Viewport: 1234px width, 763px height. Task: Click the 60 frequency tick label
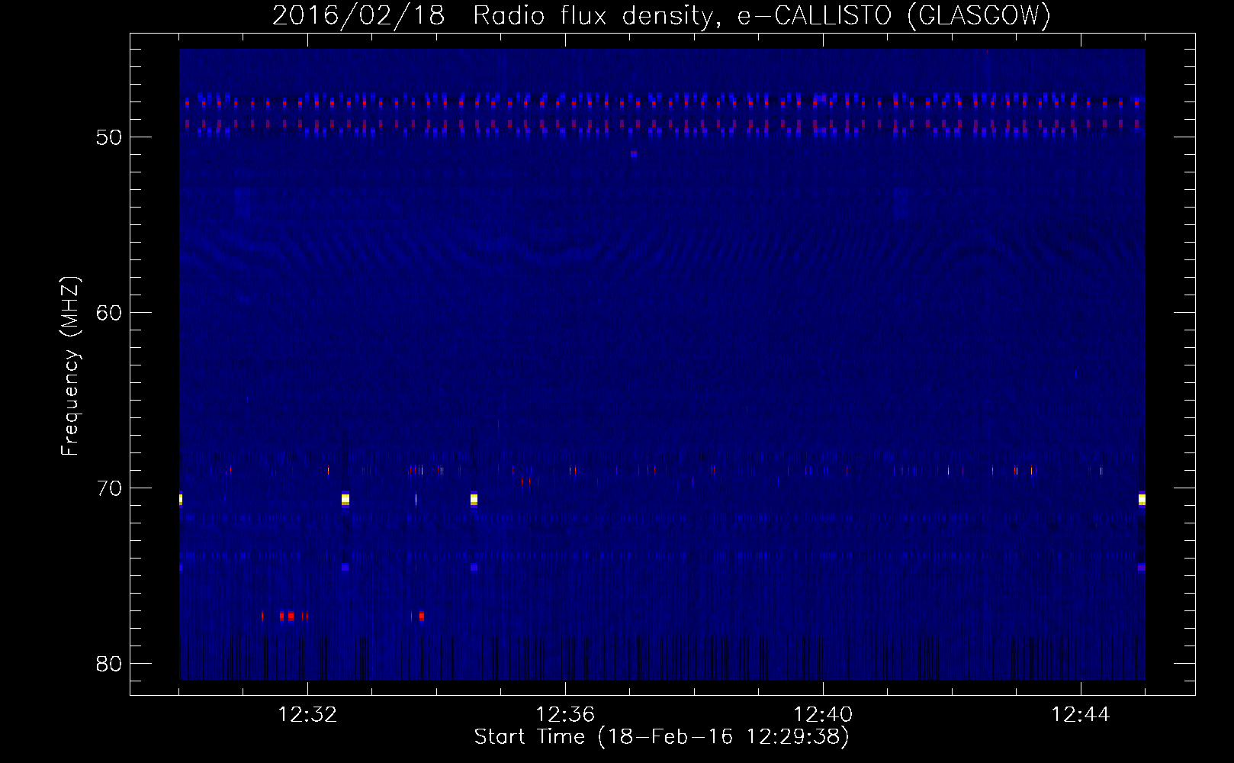pos(109,313)
